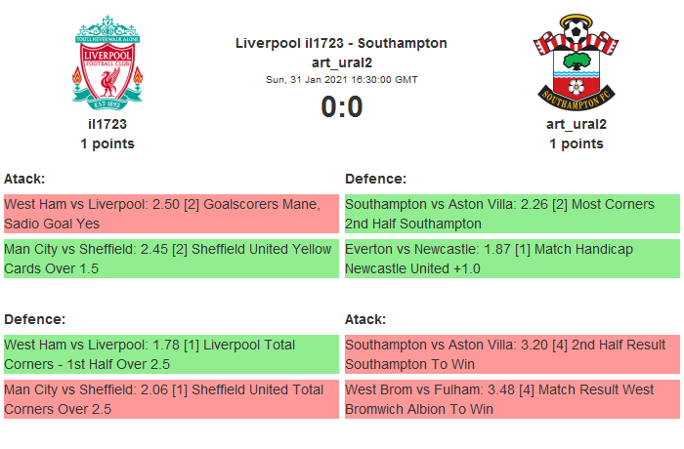Open 2nd Half Result Southampton To Win bet
Screen dimensions: 684x449
(x=512, y=354)
